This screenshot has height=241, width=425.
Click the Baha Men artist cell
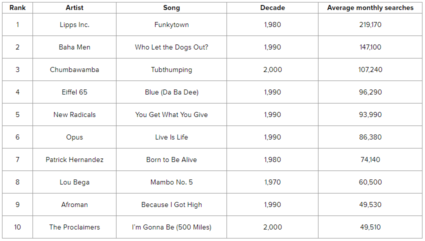tap(74, 47)
